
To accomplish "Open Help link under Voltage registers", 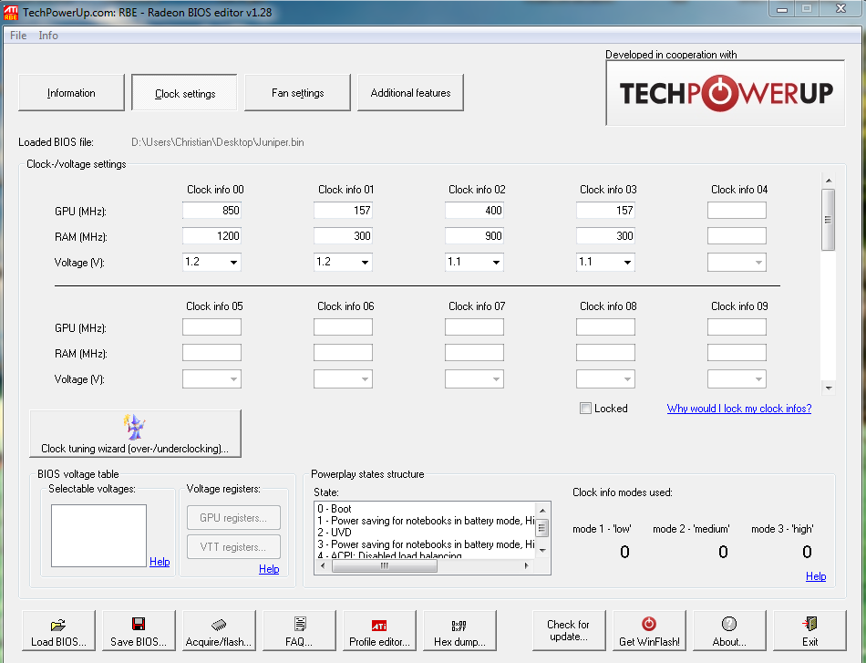I will [269, 569].
